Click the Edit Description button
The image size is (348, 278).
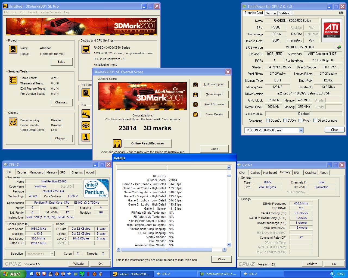(214, 84)
